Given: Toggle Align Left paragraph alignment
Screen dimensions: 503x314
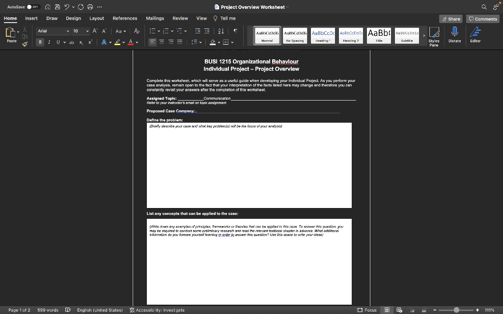Looking at the screenshot, I should (153, 42).
